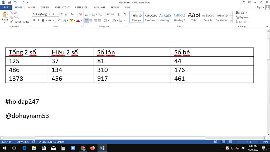270x152 pixels.
Task: Cut the selected text
Action: pos(14,13)
